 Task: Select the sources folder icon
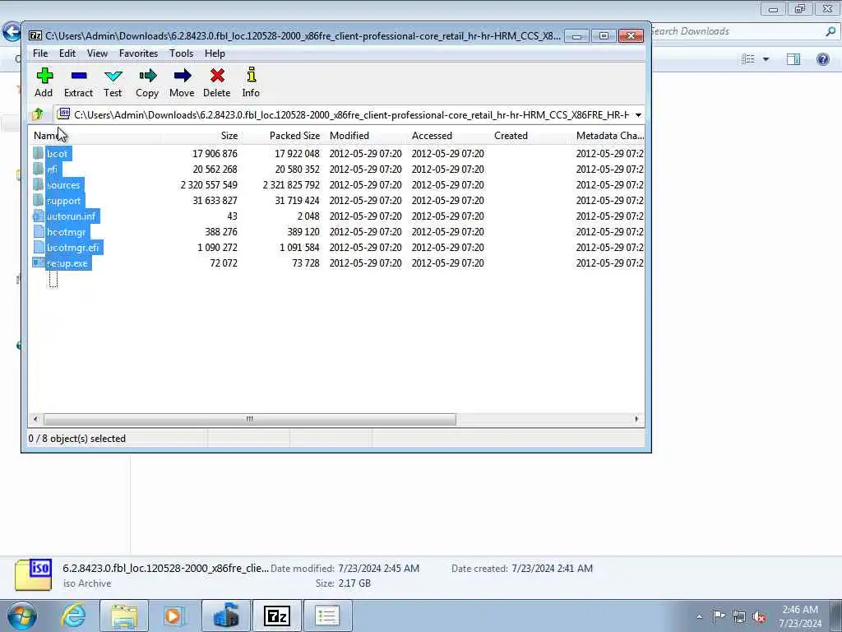click(x=38, y=184)
